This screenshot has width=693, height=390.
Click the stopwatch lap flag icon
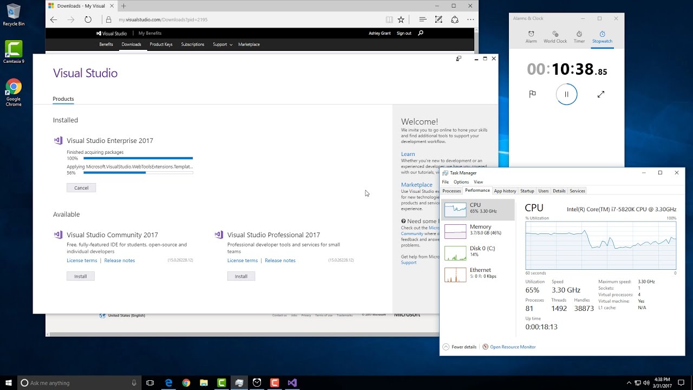point(533,94)
